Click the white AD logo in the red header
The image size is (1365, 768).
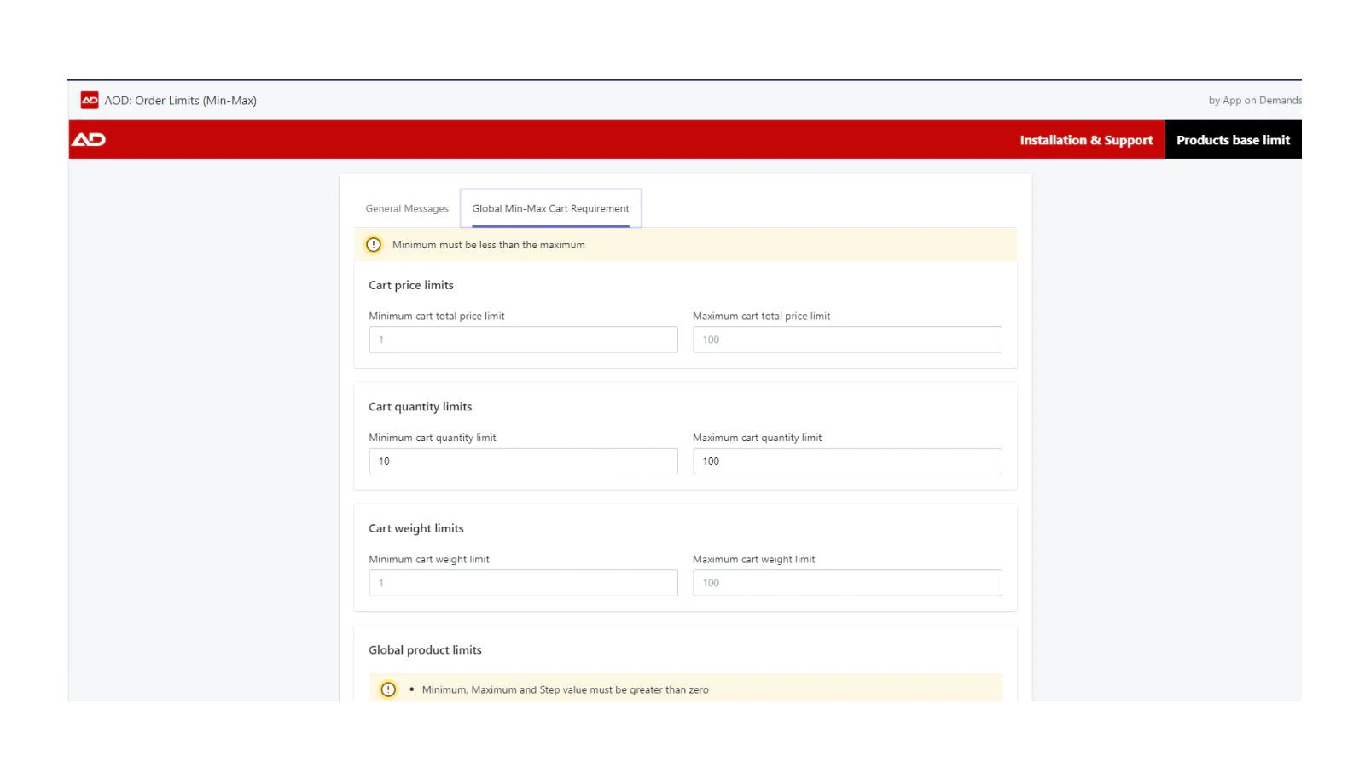(89, 139)
